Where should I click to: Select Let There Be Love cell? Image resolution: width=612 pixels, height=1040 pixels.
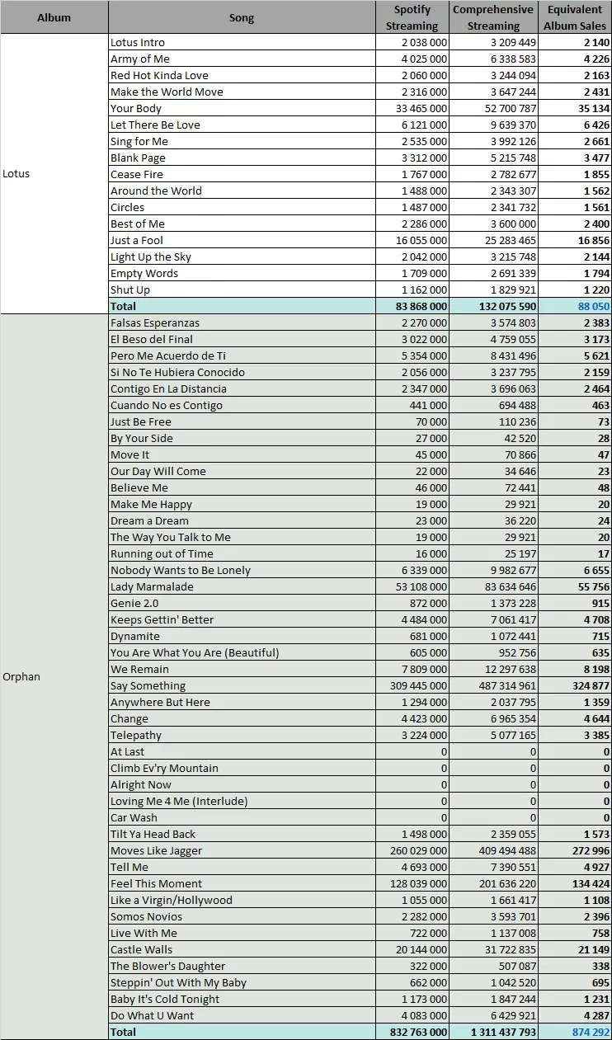point(242,125)
